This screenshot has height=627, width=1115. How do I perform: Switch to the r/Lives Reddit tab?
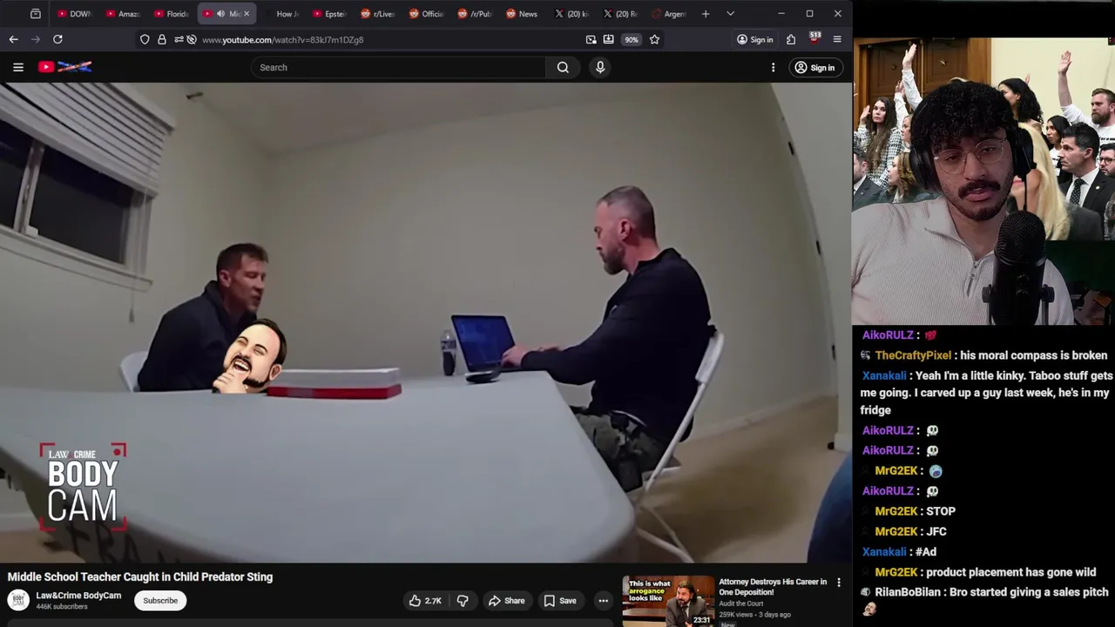pos(379,14)
